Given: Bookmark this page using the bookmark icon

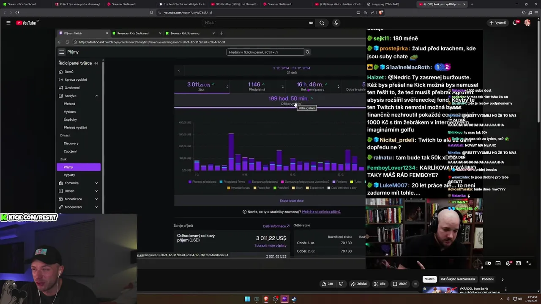Looking at the screenshot, I should (x=152, y=13).
